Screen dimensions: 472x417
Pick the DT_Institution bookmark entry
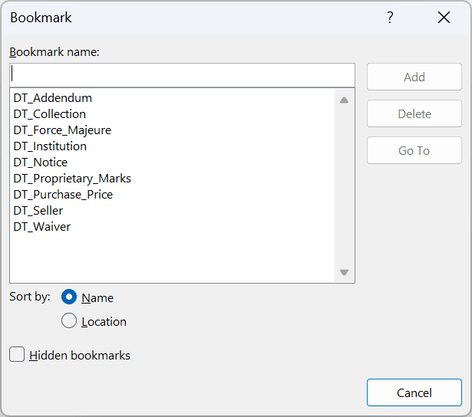click(x=50, y=146)
